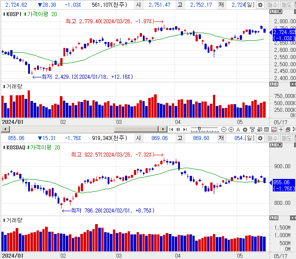
Task: Click the horizontal scrollbar thumb under KOSPI chart
Action: 136,129
